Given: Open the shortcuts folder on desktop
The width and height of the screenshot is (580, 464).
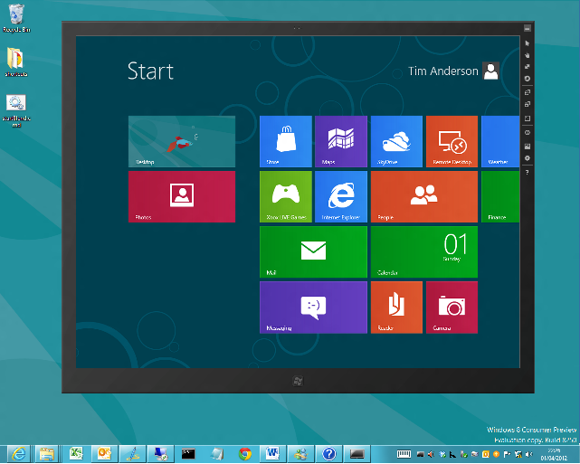Looking at the screenshot, I should point(15,62).
